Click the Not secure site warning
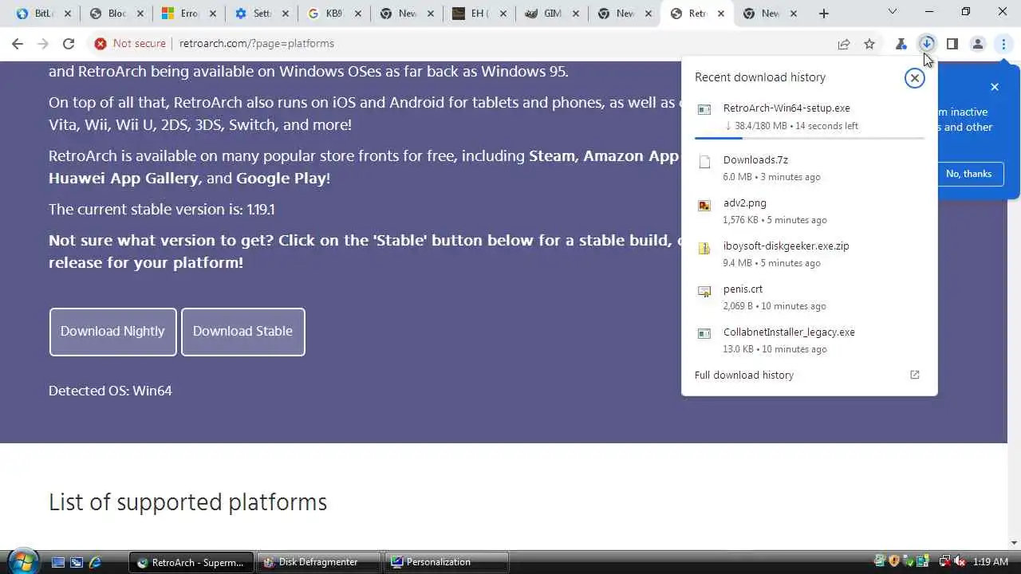The image size is (1021, 574). [x=129, y=44]
